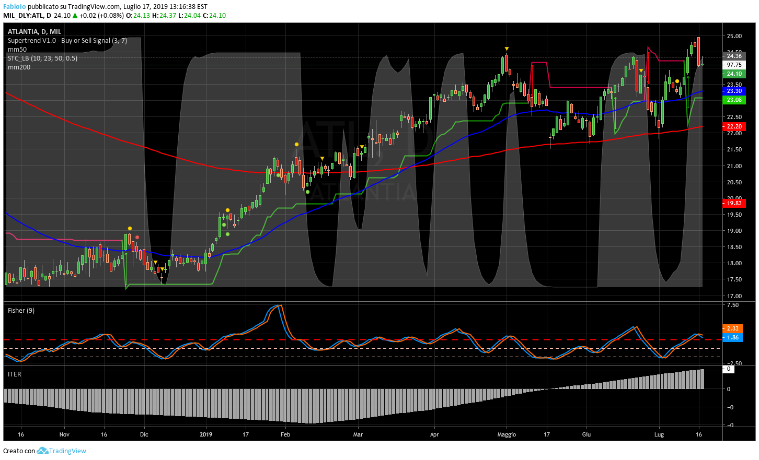Open the FabioIo author link

pos(15,7)
